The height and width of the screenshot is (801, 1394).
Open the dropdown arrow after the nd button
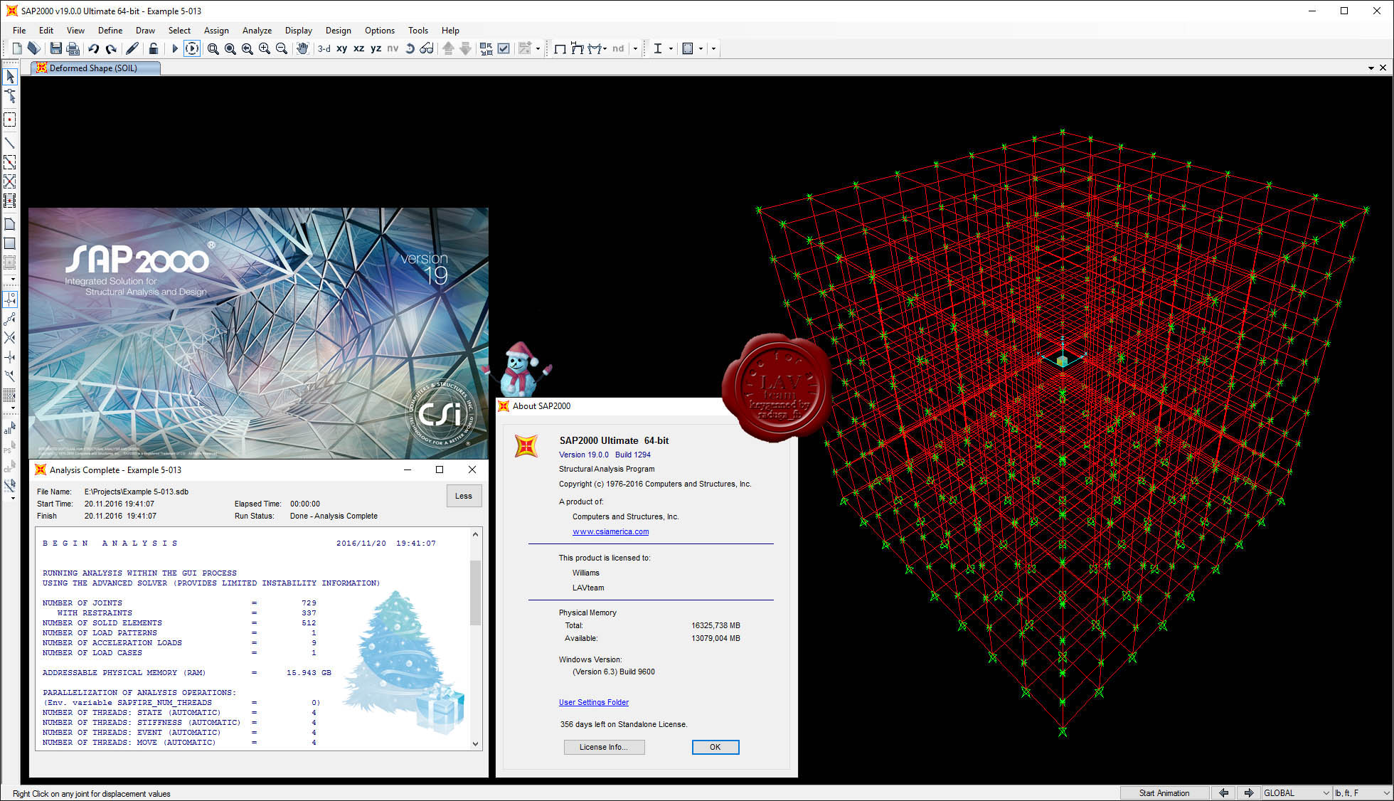tap(635, 48)
